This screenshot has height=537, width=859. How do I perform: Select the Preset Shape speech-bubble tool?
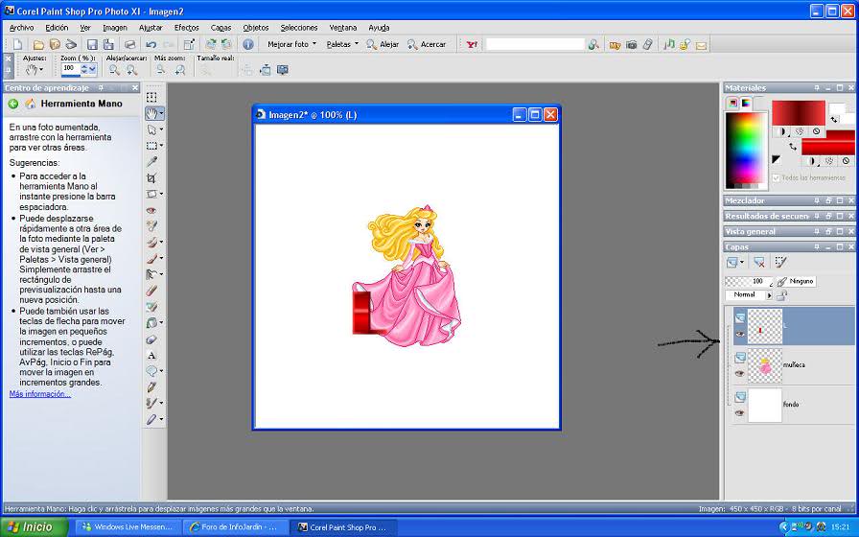(x=151, y=371)
